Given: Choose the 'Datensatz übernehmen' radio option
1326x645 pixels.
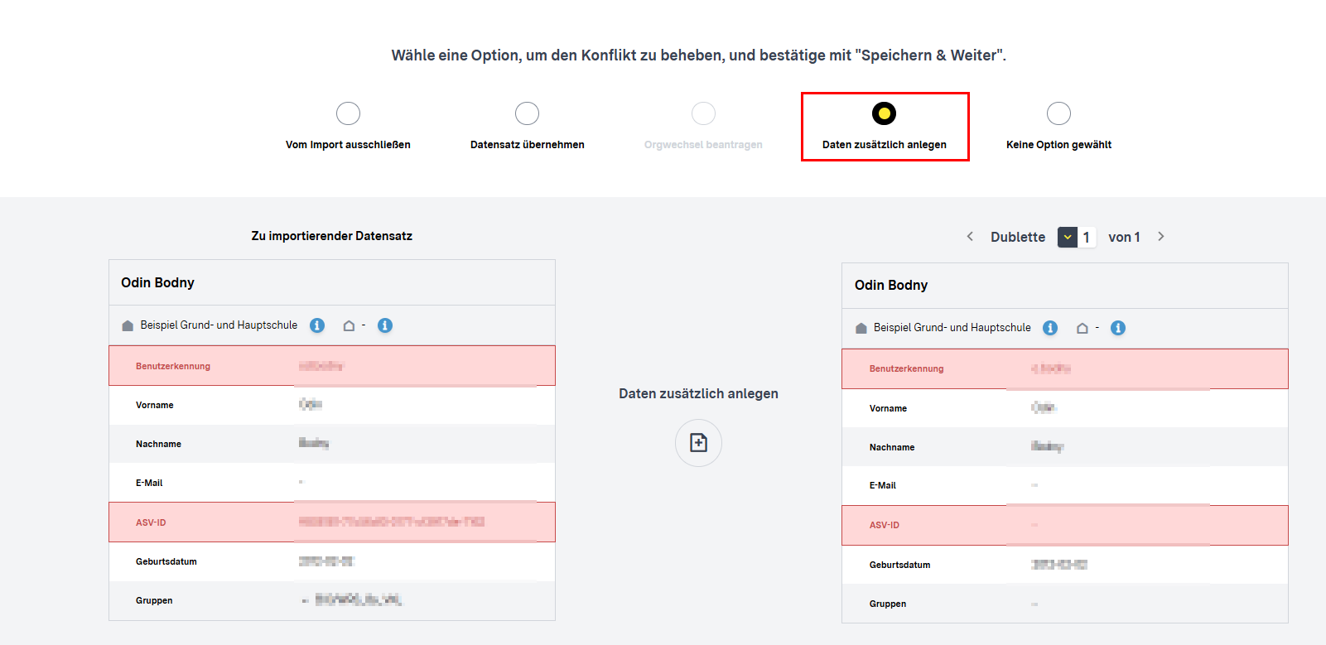Looking at the screenshot, I should point(527,113).
